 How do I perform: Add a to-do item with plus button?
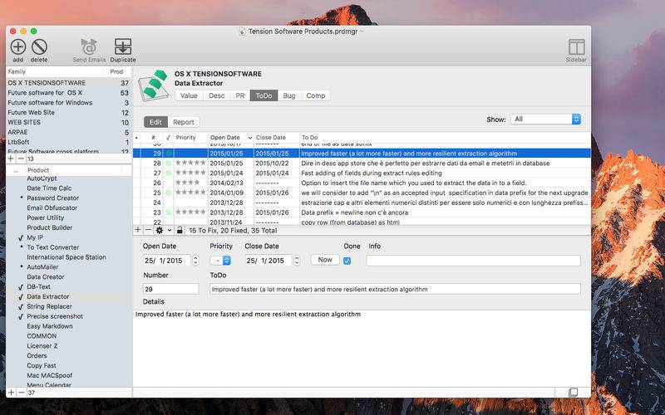(138, 230)
